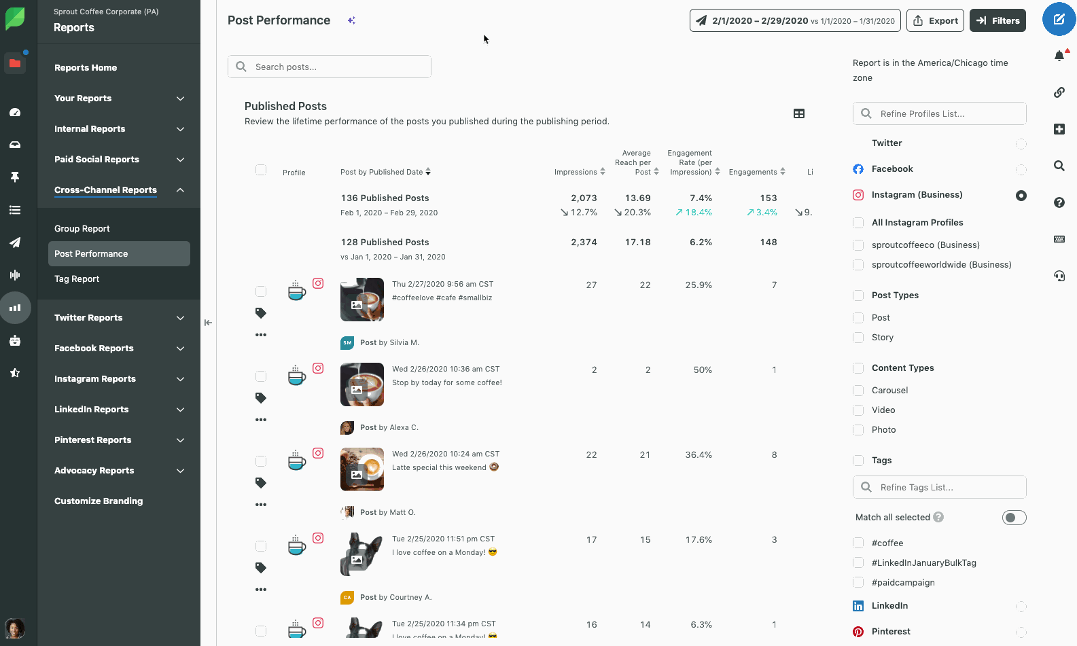Screen dimensions: 1077x646
Task: Select the Instagram (Business) radio
Action: pyautogui.click(x=1021, y=196)
